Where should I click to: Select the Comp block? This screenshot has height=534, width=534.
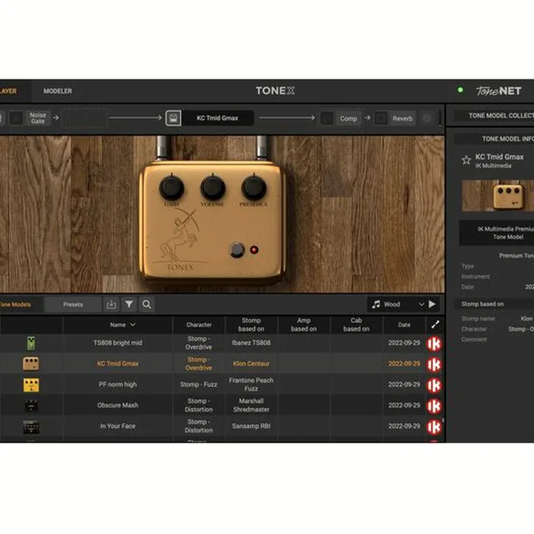[x=348, y=119]
